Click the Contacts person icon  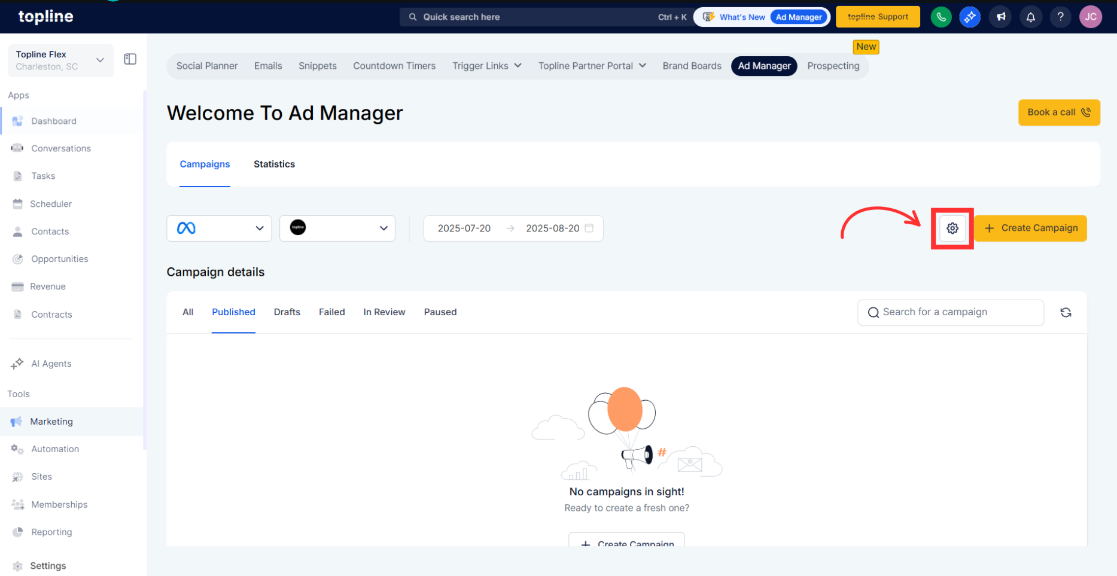click(17, 231)
